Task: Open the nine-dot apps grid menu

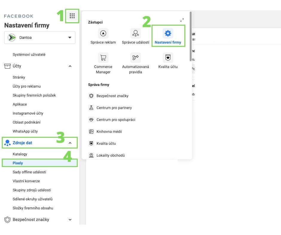Action: coord(72,16)
